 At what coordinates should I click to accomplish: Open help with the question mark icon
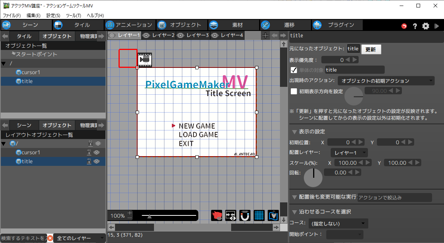pyautogui.click(x=415, y=26)
